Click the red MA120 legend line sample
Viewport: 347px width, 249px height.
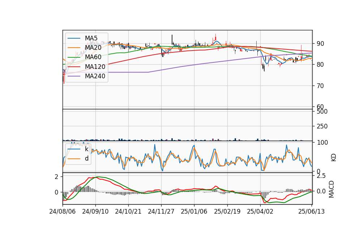click(74, 67)
